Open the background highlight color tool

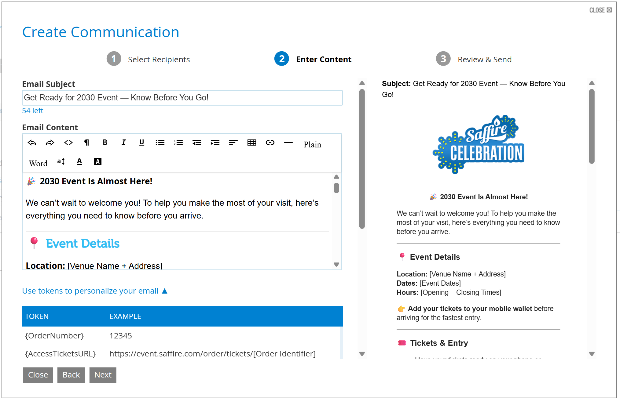pos(97,161)
